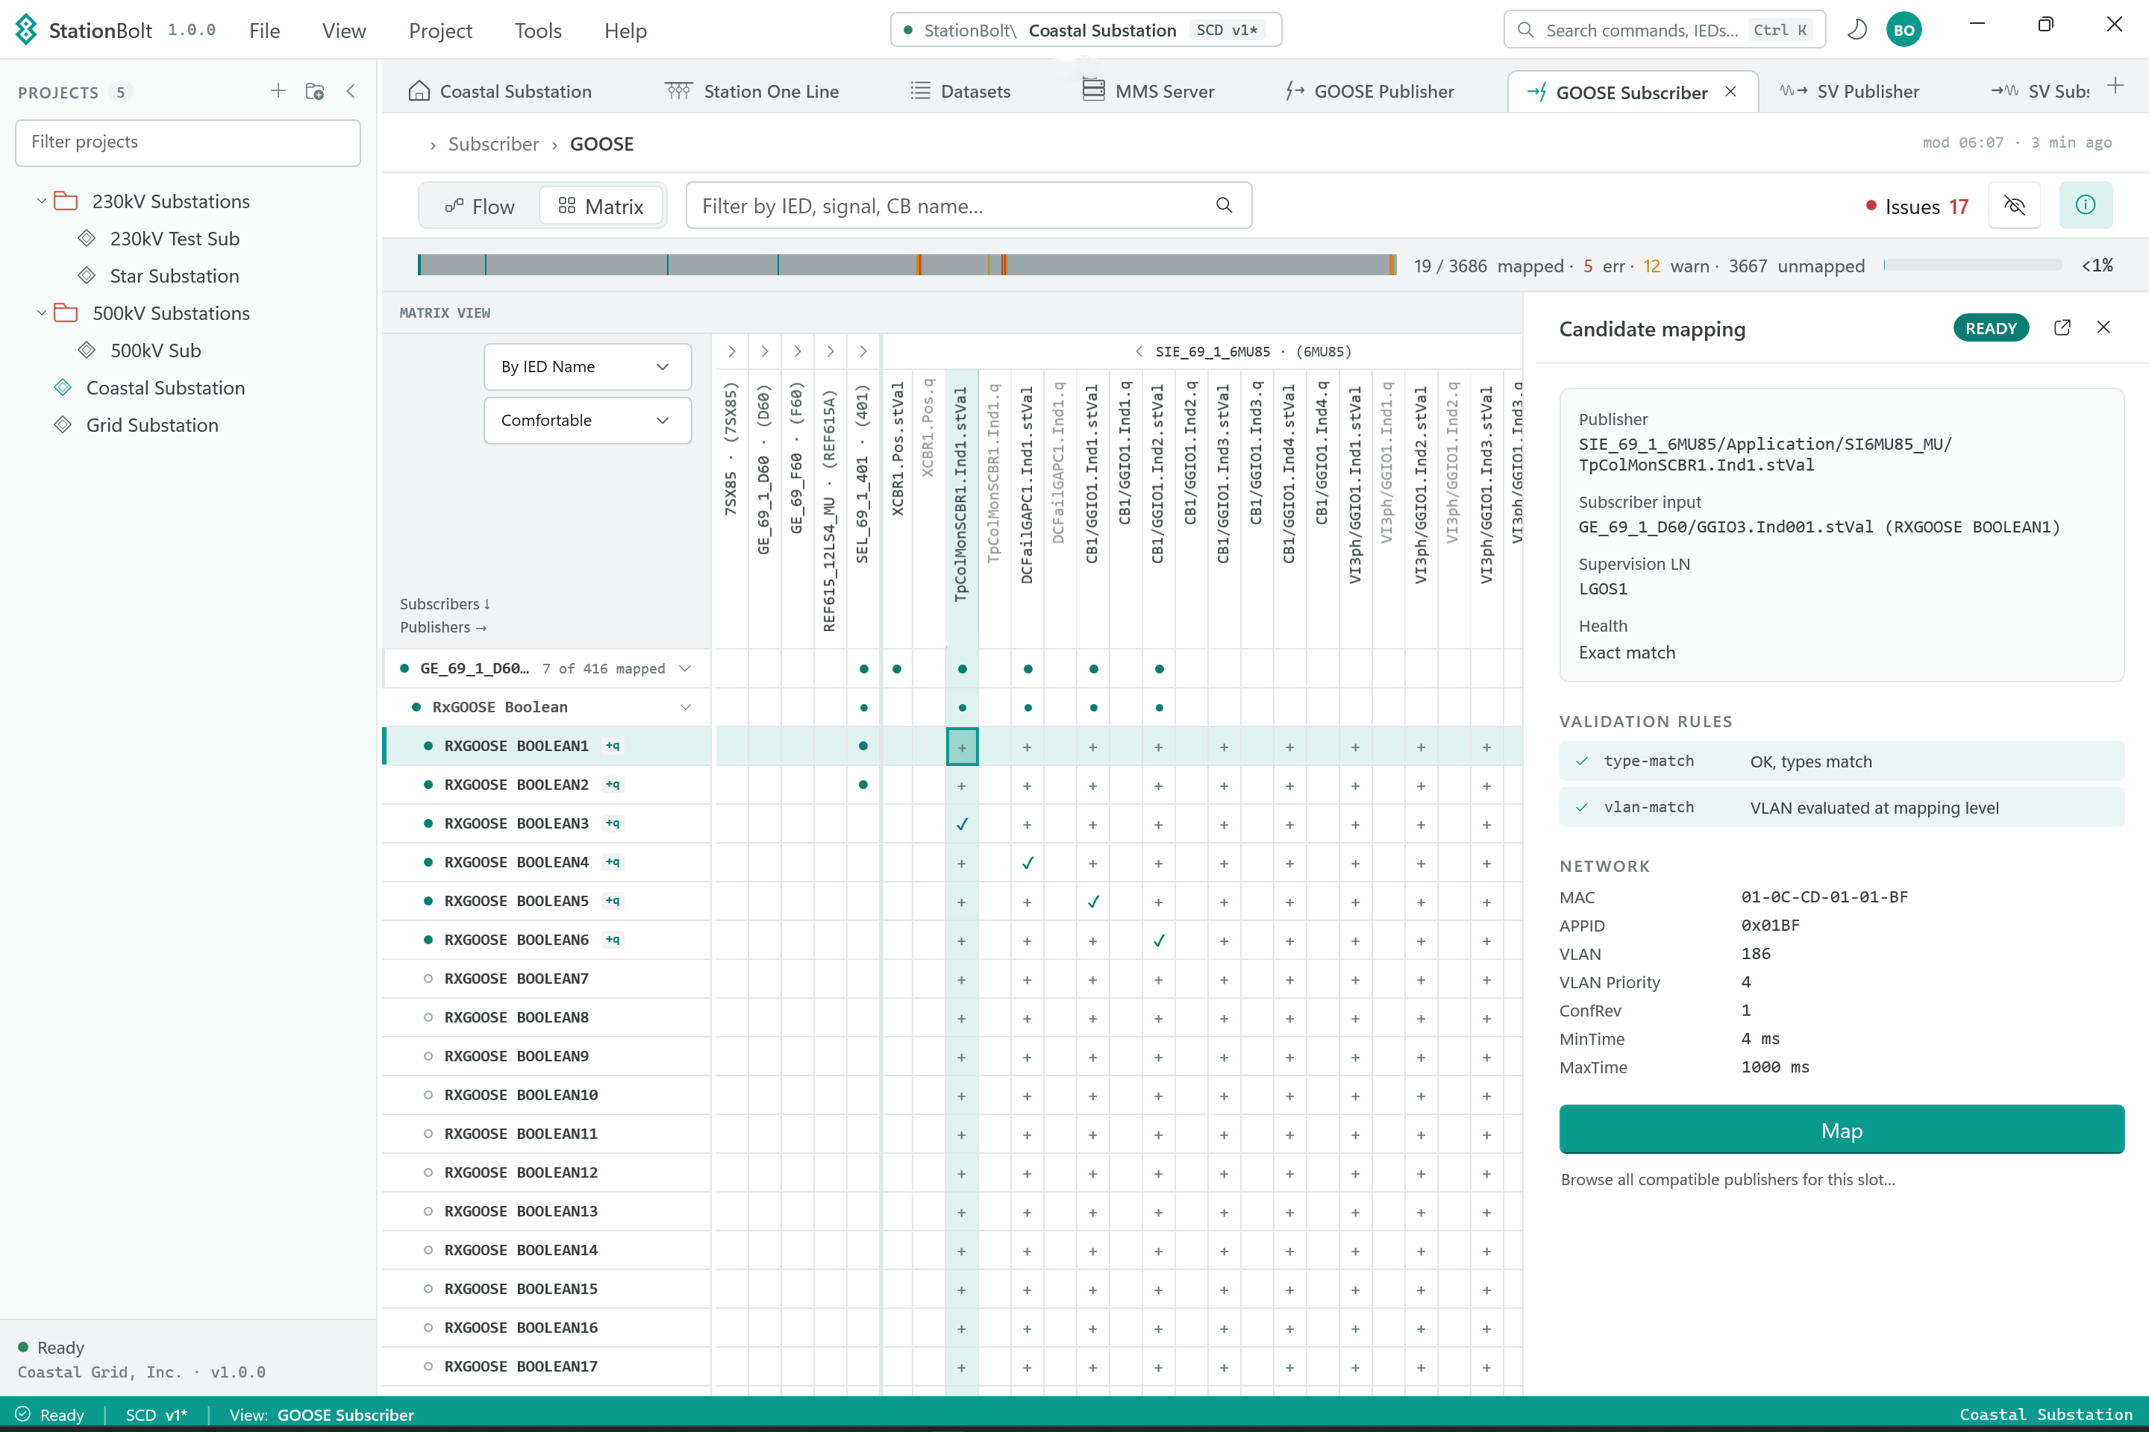Switch to GOOSE Publisher tab

pyautogui.click(x=1370, y=91)
